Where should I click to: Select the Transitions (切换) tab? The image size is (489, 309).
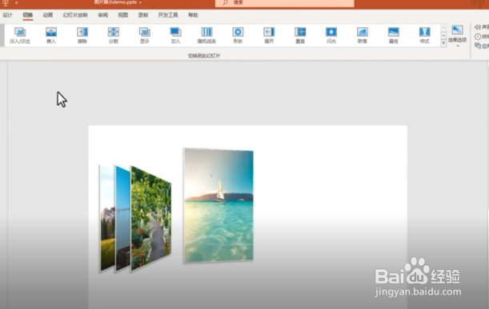click(x=28, y=15)
